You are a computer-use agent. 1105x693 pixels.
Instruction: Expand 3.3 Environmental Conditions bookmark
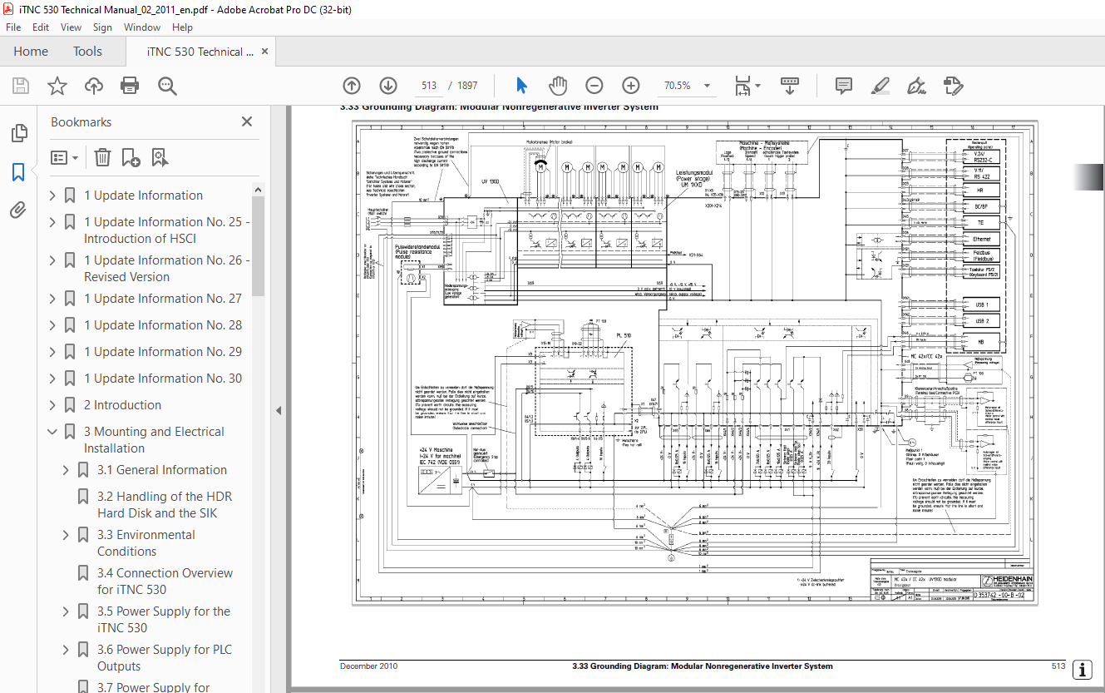(66, 535)
